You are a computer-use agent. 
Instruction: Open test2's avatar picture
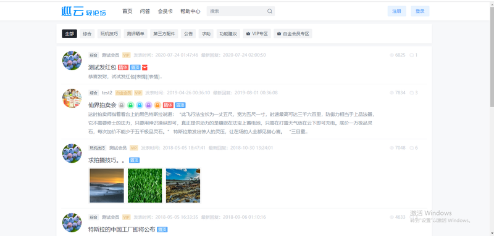click(72, 98)
